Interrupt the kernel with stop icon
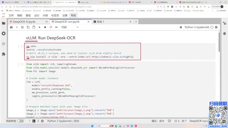228x128 pixels. (x=45, y=27)
